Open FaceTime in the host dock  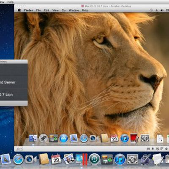31,159
